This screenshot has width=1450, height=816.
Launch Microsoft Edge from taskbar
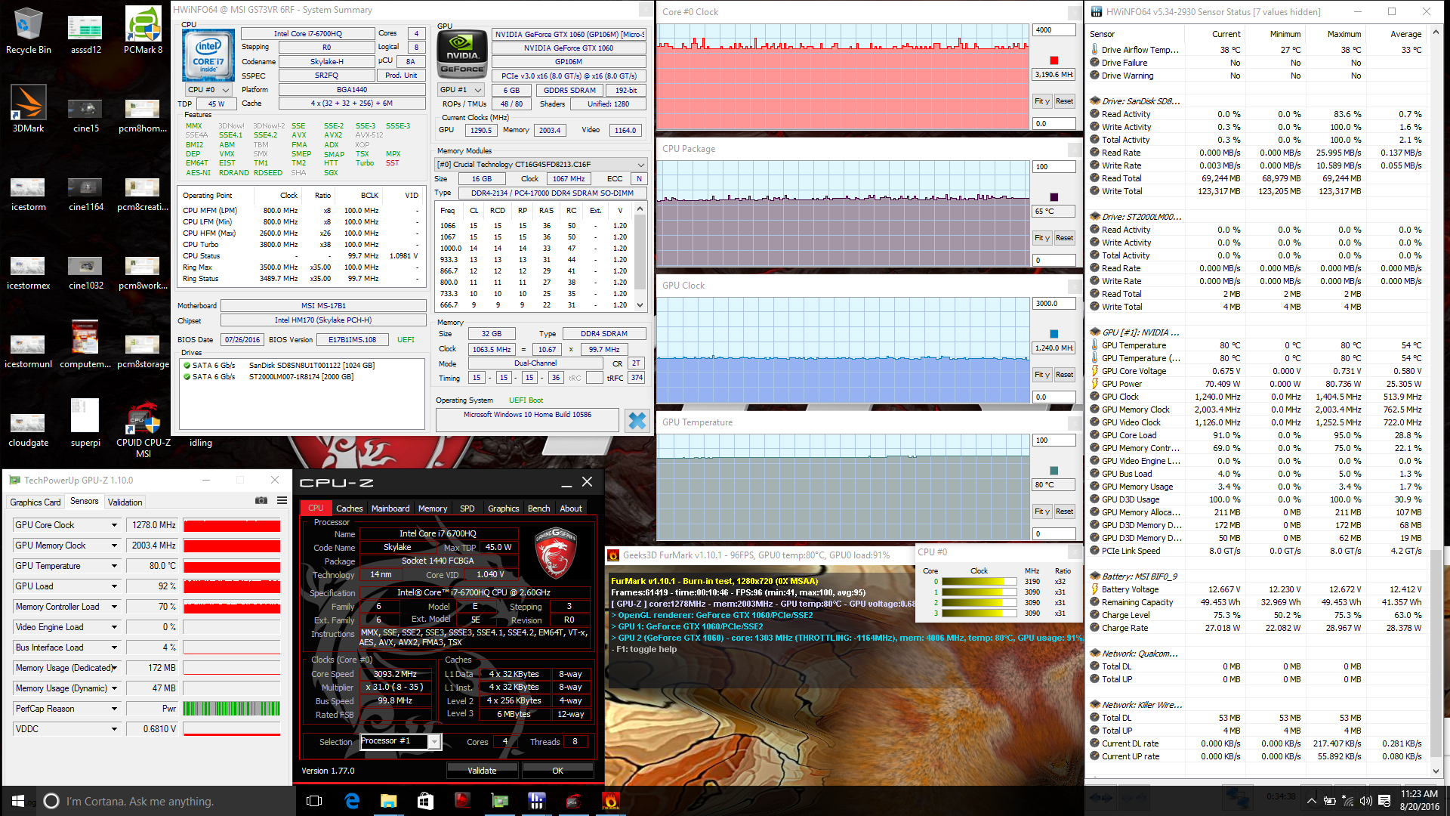352,801
